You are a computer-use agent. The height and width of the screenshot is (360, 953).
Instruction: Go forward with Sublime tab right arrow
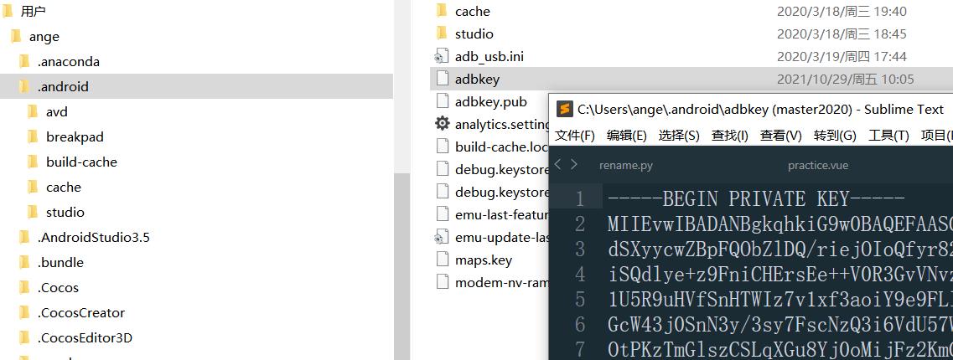(x=574, y=165)
